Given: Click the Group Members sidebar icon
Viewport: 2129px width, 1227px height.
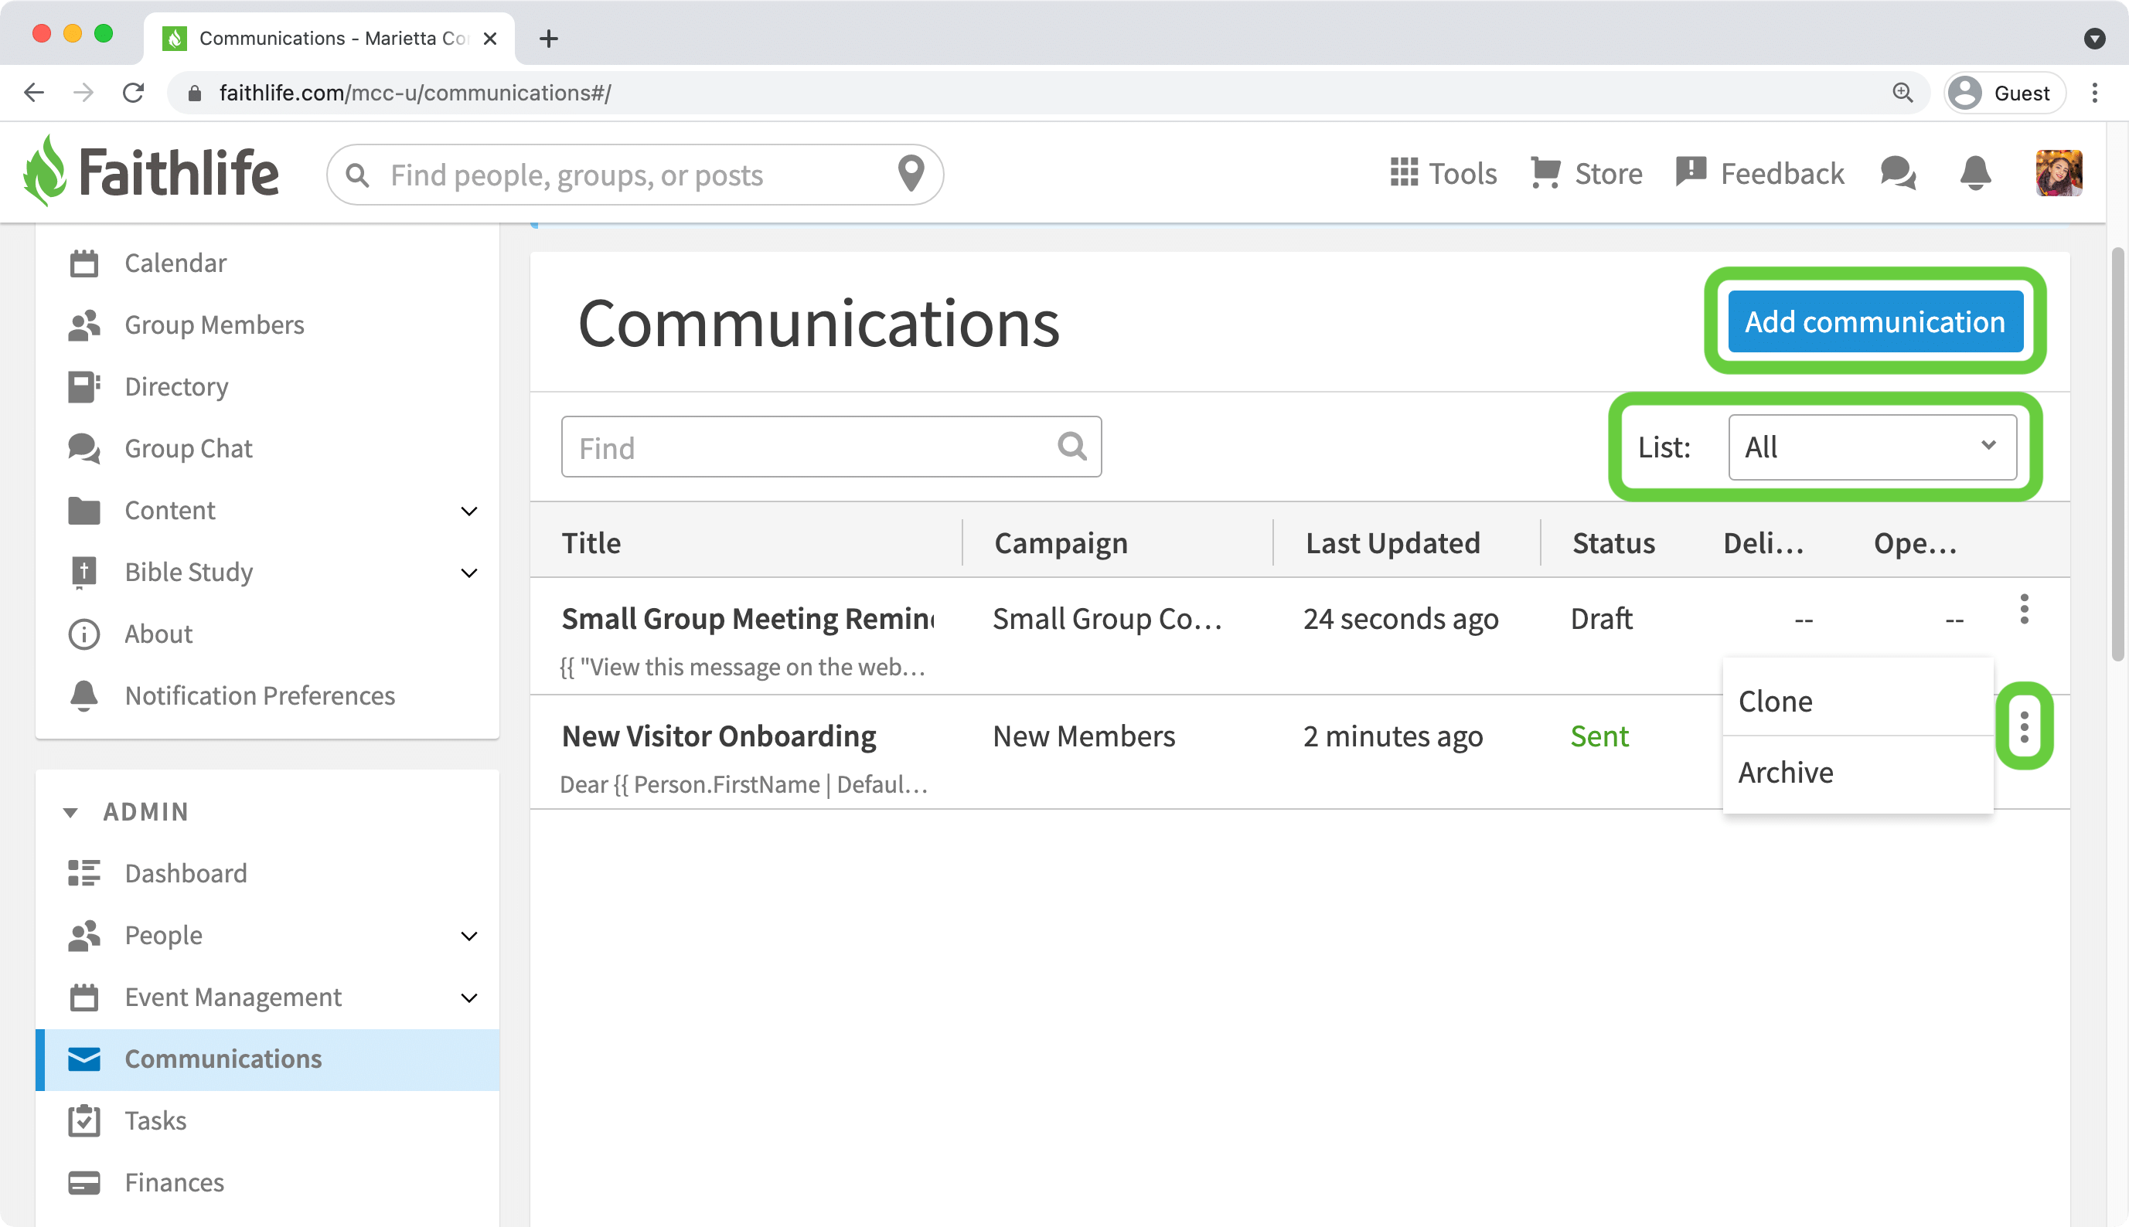Looking at the screenshot, I should (x=83, y=325).
